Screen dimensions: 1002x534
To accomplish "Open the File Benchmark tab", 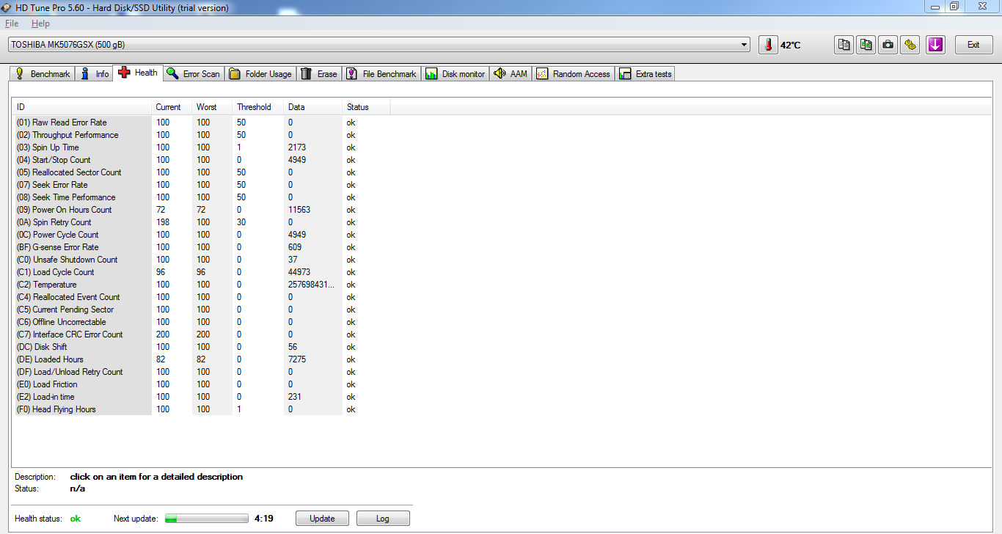I will (381, 74).
